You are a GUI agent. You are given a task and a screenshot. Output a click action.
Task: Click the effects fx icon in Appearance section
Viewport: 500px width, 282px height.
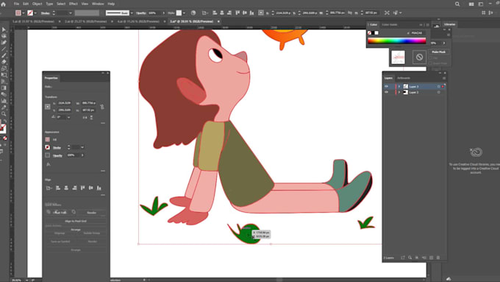click(49, 164)
